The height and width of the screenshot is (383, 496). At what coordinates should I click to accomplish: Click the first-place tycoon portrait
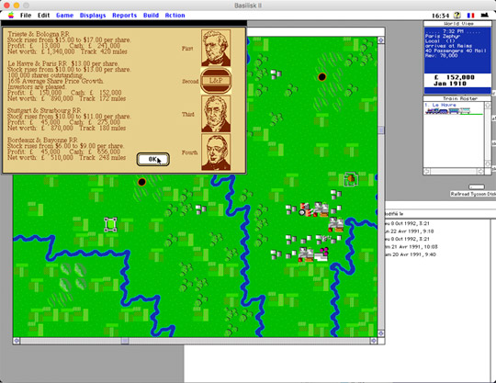(x=216, y=48)
